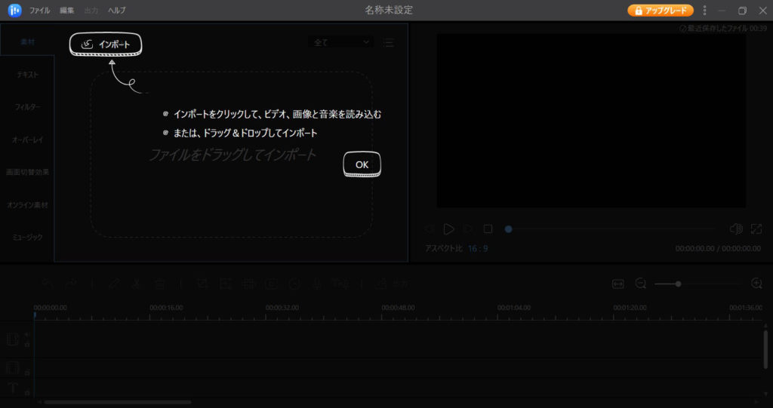Switch to the ミュージック tab
The height and width of the screenshot is (408, 773).
click(27, 237)
